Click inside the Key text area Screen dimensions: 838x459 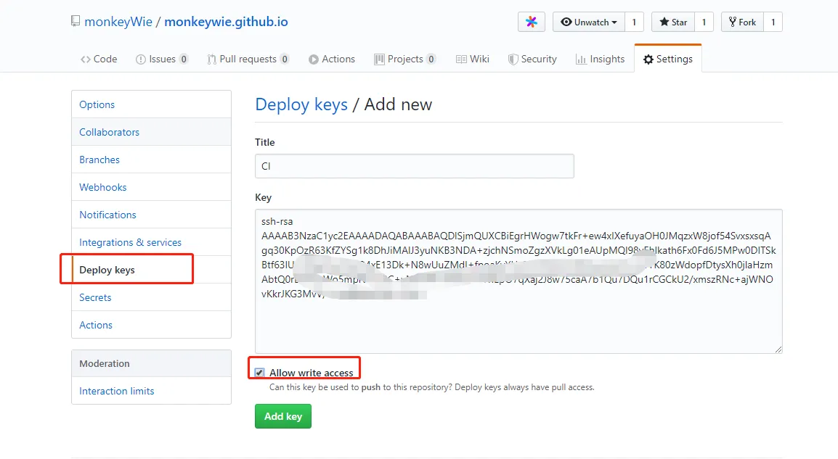518,319
